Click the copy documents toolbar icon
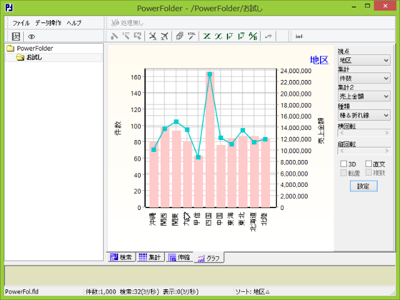 tap(179, 36)
